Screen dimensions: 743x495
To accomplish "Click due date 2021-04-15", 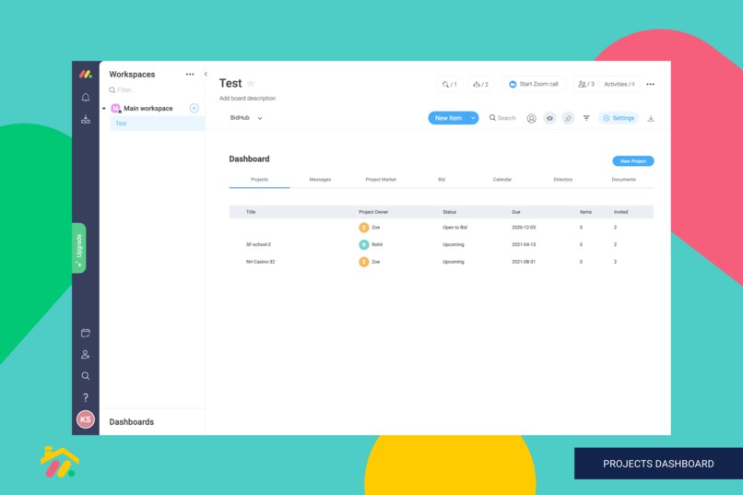I will (524, 244).
